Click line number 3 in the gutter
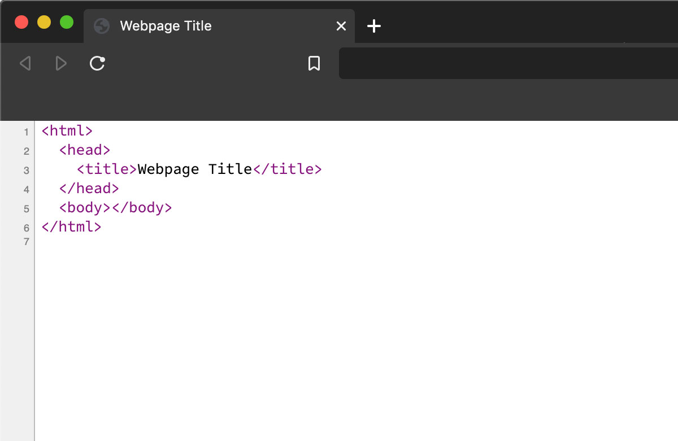This screenshot has width=678, height=441. coord(26,171)
